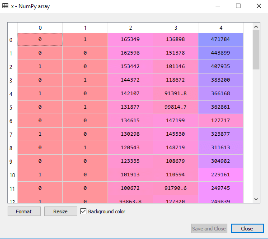Select column header 2

[x=131, y=28]
